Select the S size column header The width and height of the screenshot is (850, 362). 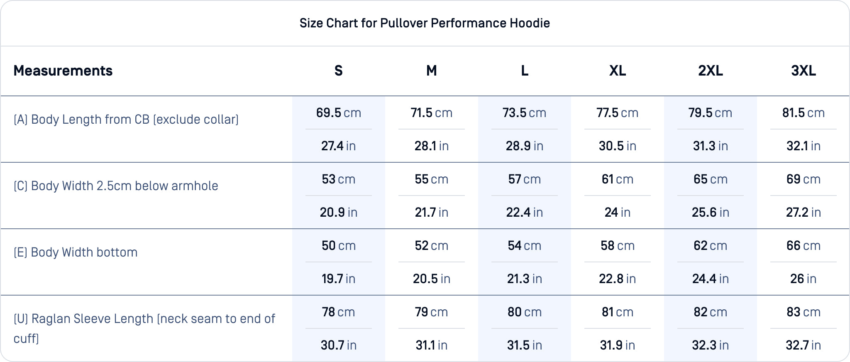tap(339, 71)
